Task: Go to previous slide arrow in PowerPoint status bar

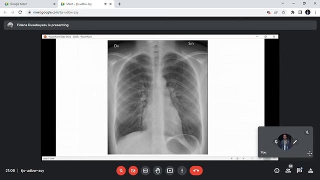Action: [231, 158]
